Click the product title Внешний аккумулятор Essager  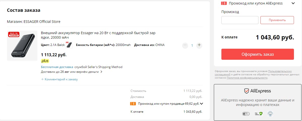98,35
